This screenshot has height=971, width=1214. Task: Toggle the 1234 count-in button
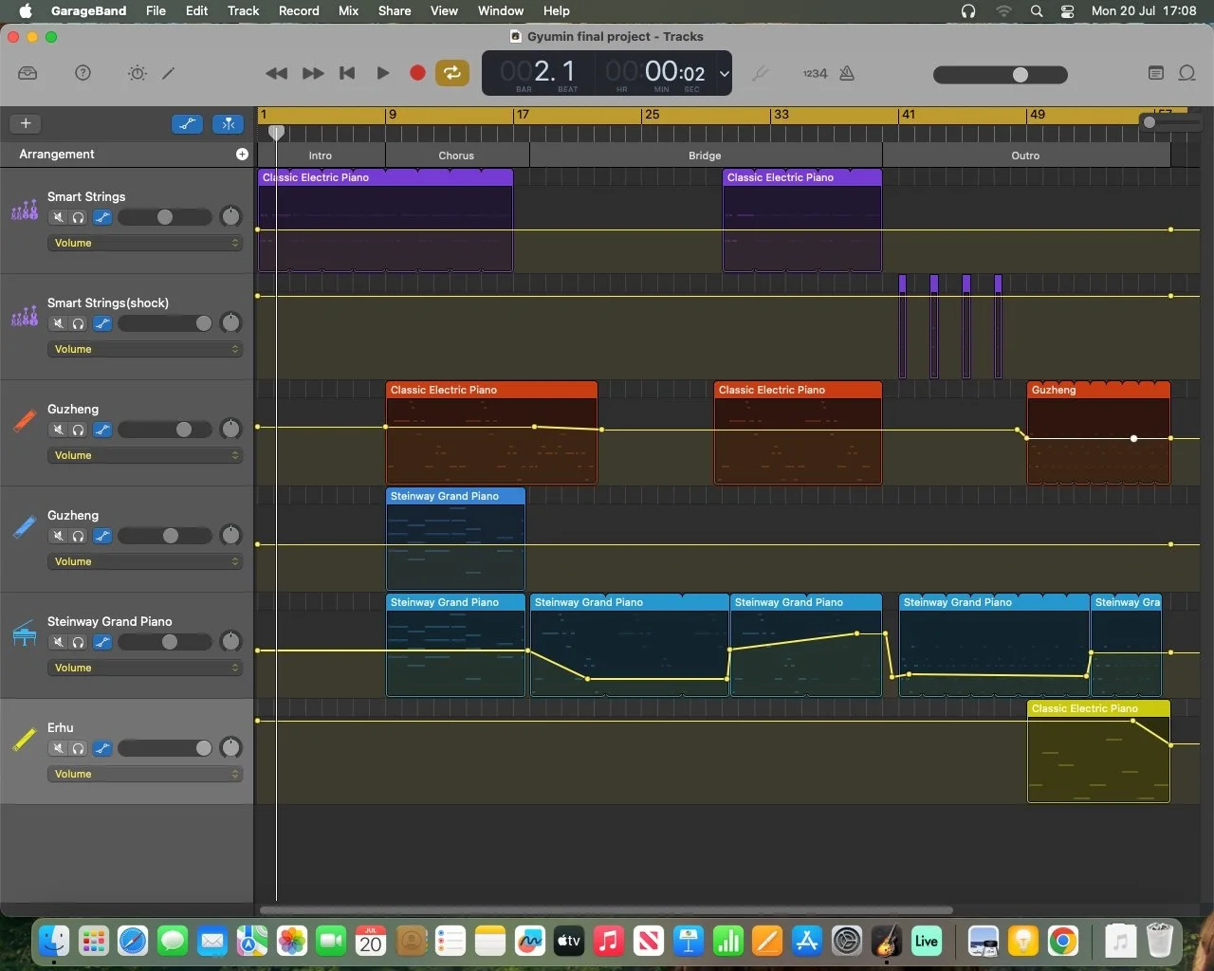(x=815, y=73)
